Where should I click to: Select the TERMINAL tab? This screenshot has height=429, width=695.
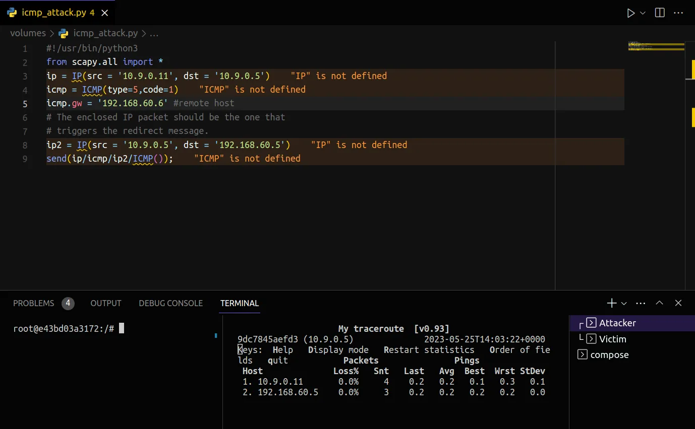click(240, 303)
